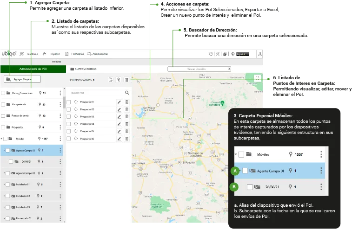Select the Vehículos sub-tab

click(56, 62)
